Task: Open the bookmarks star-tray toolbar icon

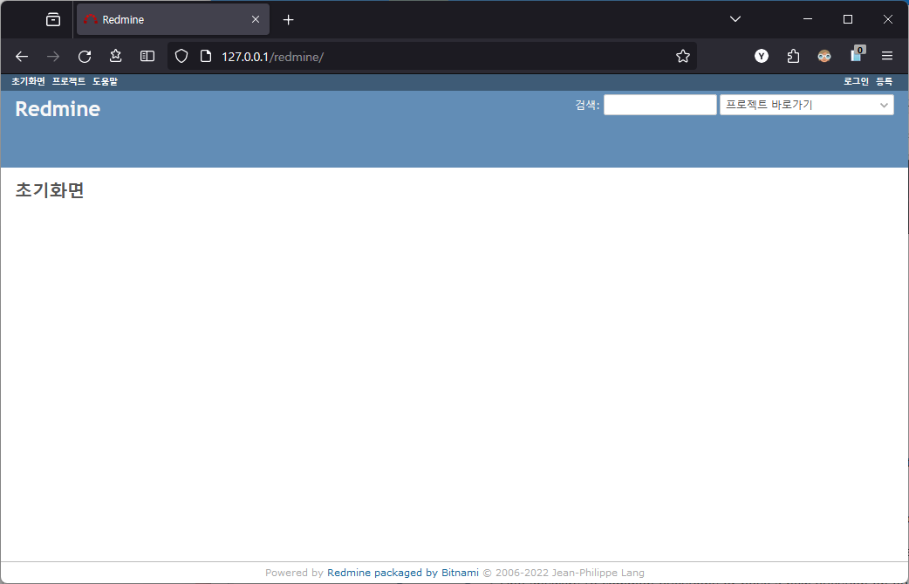Action: (x=116, y=56)
